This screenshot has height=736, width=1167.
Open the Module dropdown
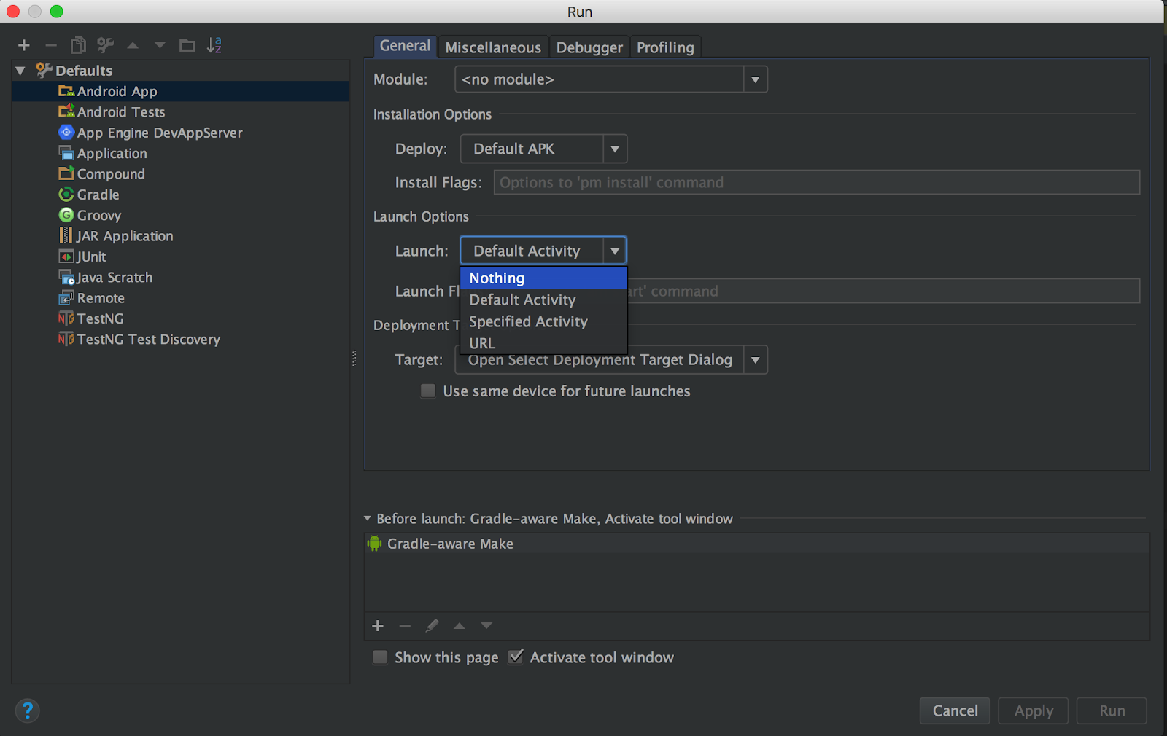pos(756,79)
